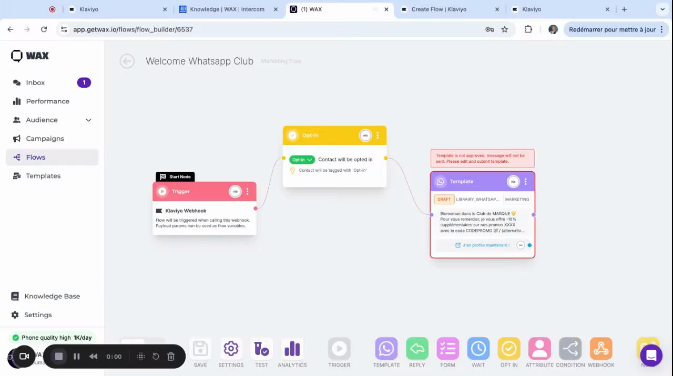This screenshot has height=376, width=673.
Task: Click the WAX logo
Action: click(30, 56)
